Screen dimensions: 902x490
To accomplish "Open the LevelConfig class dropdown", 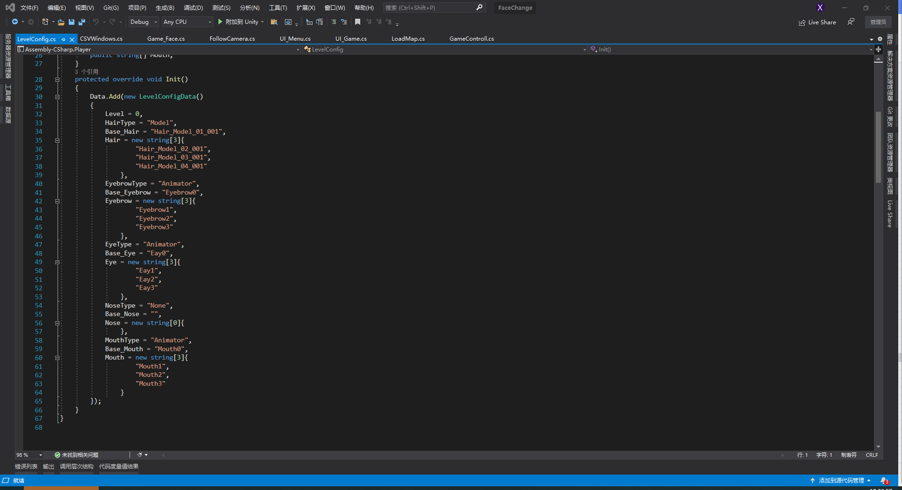I will [x=444, y=49].
